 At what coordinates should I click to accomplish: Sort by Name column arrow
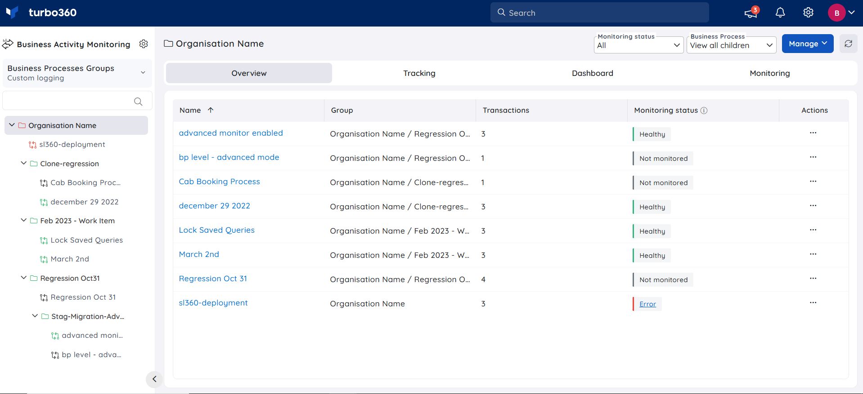(x=211, y=110)
